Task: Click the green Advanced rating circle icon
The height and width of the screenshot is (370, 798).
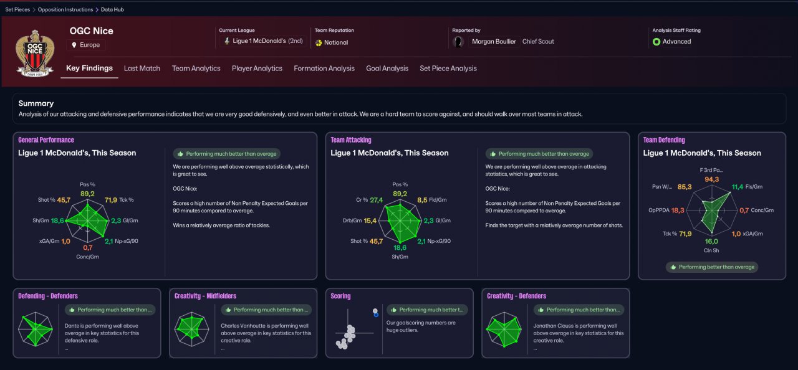Action: tap(656, 42)
